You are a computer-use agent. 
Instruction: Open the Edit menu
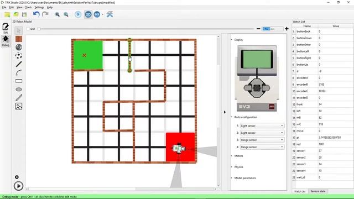point(11,7)
